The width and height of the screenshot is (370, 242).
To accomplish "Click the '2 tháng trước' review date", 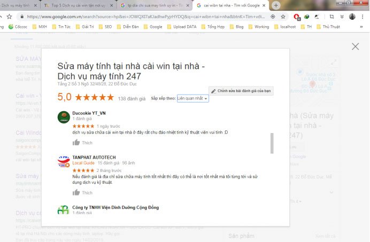I will point(109,170).
